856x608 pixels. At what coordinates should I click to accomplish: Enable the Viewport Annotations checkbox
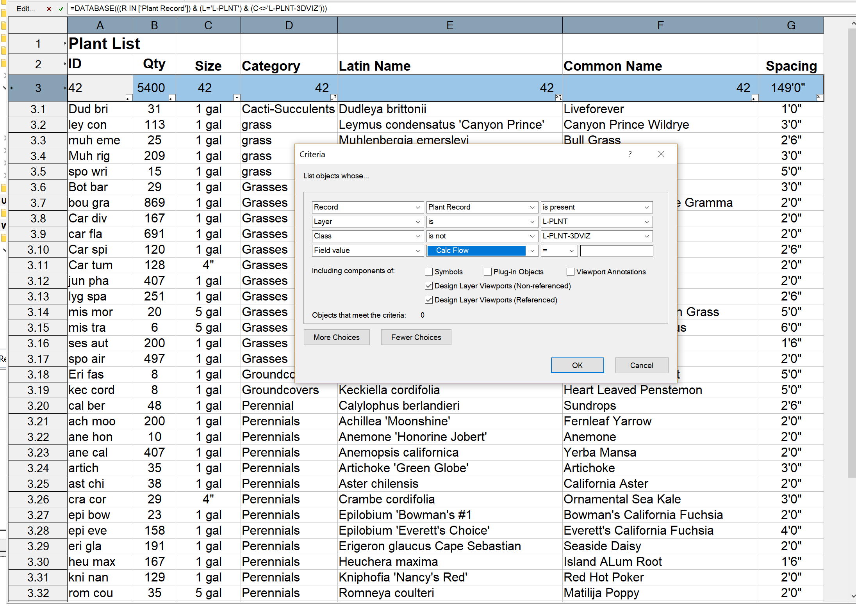click(x=571, y=272)
